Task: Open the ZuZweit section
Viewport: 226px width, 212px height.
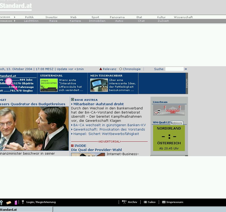Action: [x=163, y=21]
